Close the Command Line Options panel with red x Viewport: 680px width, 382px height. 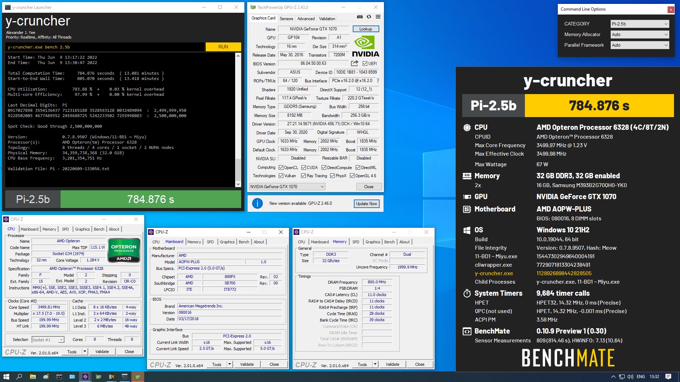670,10
